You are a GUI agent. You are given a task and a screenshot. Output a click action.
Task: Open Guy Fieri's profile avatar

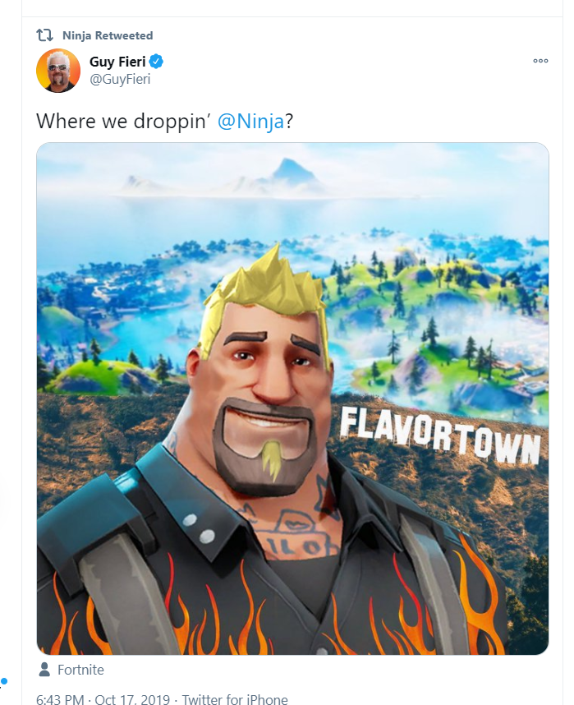click(58, 71)
